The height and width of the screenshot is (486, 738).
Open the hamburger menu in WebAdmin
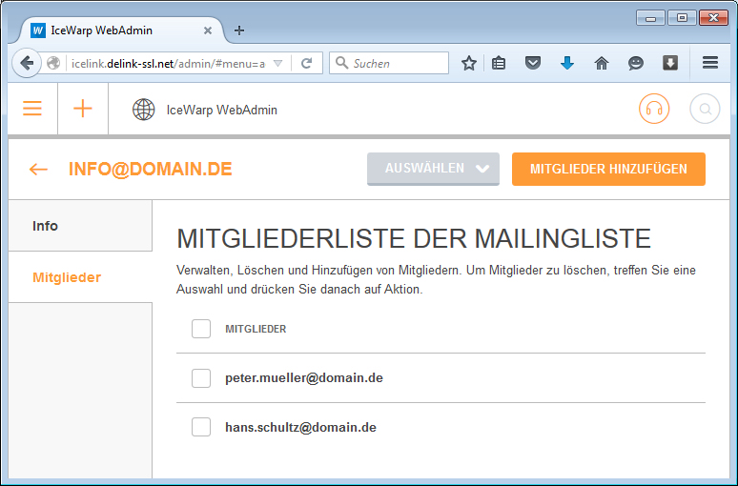point(32,109)
